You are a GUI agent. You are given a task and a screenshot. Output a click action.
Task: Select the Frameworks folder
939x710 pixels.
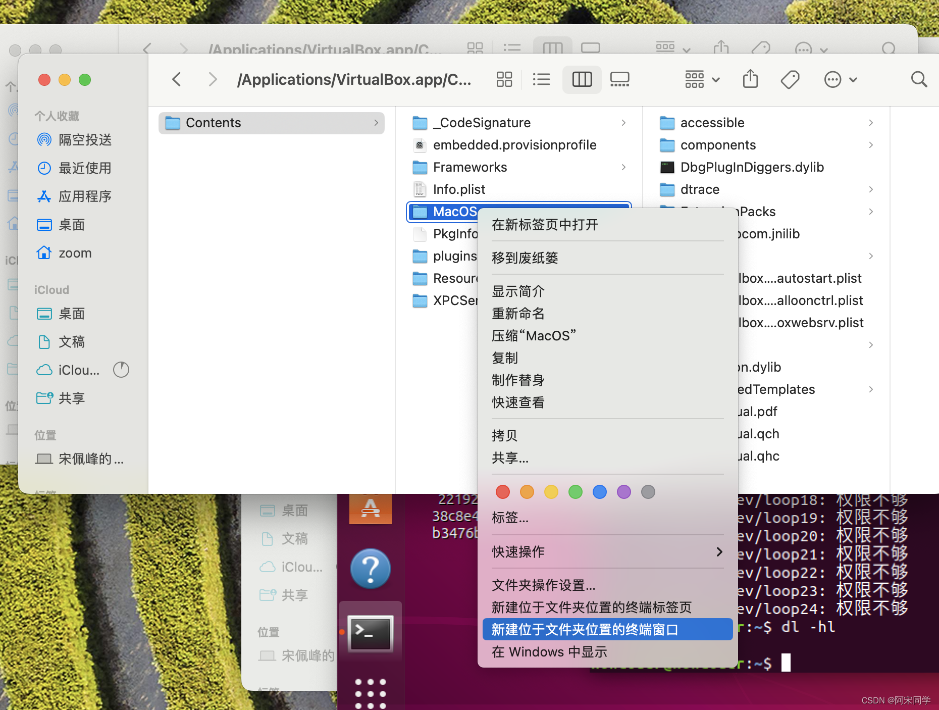[x=519, y=167]
